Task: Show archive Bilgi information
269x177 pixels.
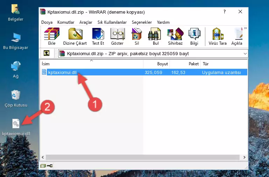Action: click(x=194, y=36)
